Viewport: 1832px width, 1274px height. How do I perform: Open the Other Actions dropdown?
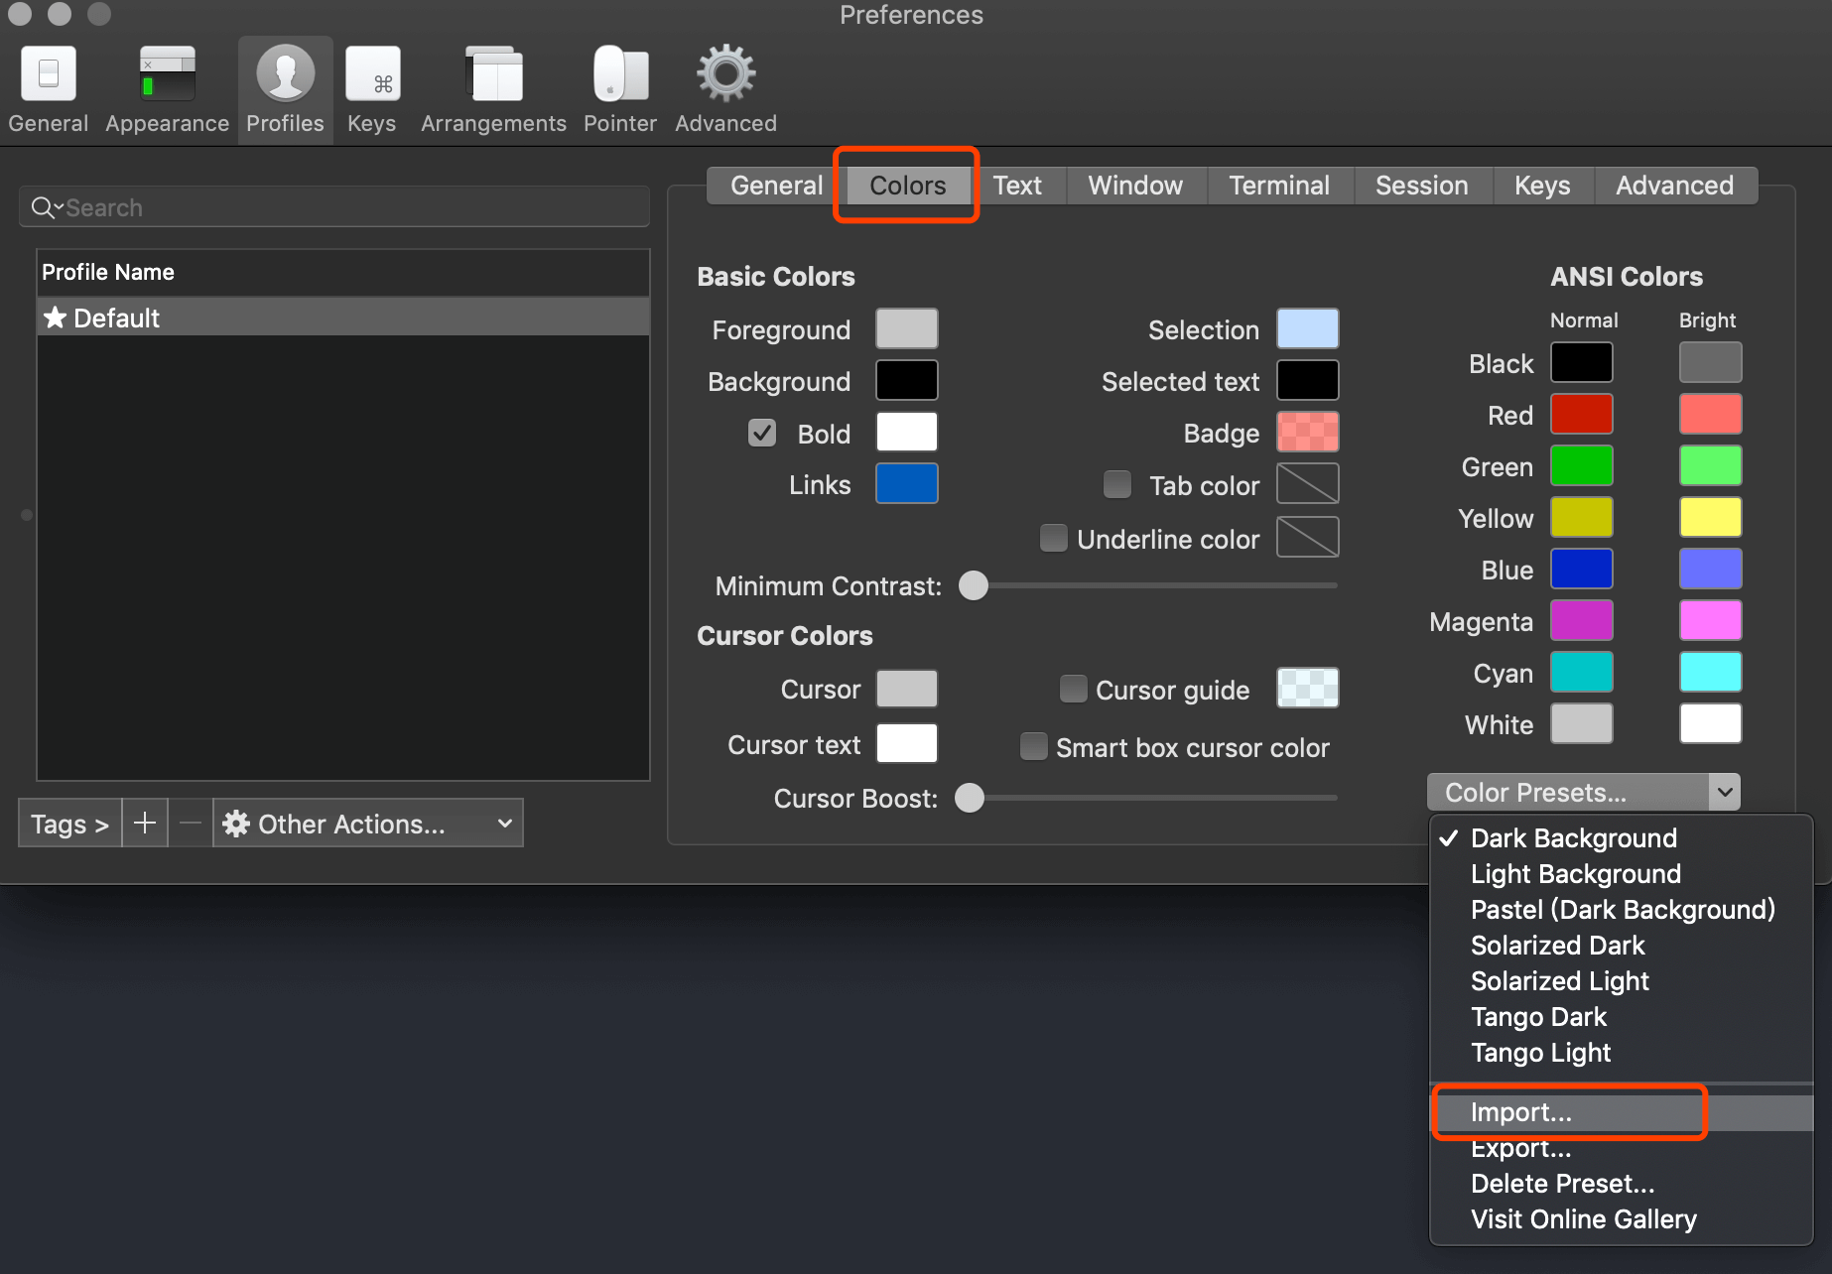point(368,824)
